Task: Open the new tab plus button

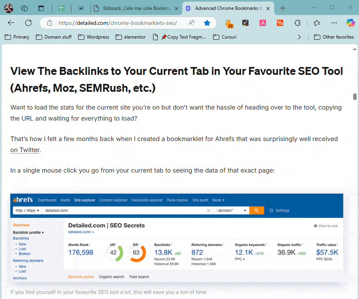Action: 282,8
